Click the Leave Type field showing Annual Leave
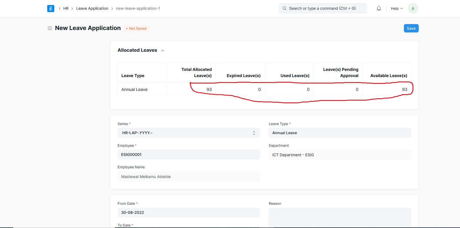 (x=340, y=133)
